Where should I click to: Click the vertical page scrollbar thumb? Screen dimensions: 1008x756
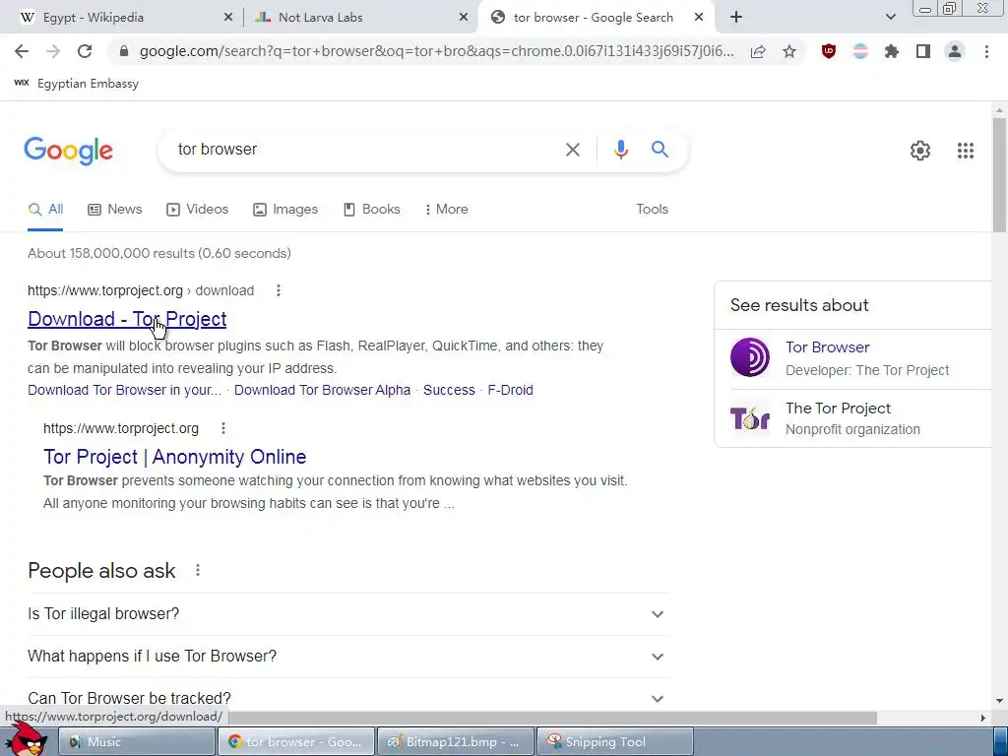tap(999, 173)
